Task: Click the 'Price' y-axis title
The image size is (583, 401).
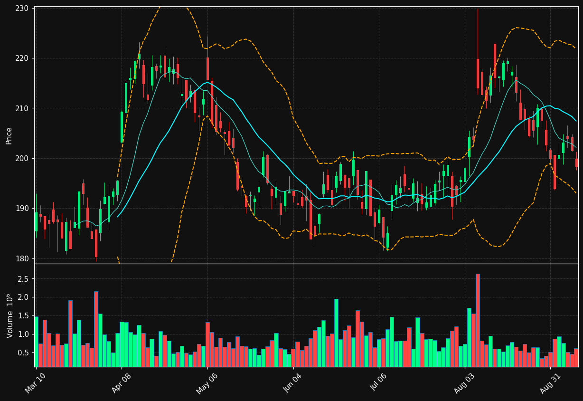Action: pyautogui.click(x=9, y=135)
